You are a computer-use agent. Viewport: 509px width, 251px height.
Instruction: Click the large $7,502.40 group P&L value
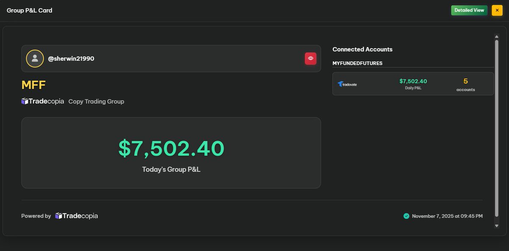coord(171,148)
